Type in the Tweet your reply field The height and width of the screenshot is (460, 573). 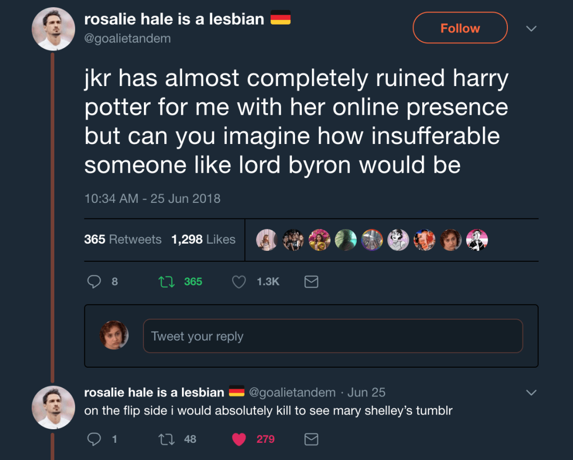tap(333, 336)
